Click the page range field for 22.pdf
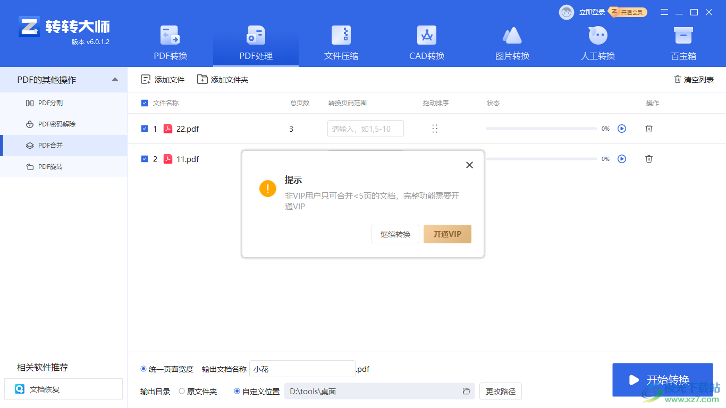This screenshot has width=726, height=408. coord(366,129)
